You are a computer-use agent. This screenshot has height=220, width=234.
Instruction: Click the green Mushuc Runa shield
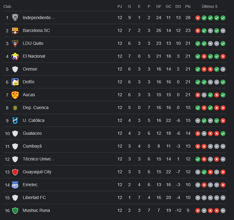[x=15, y=210]
